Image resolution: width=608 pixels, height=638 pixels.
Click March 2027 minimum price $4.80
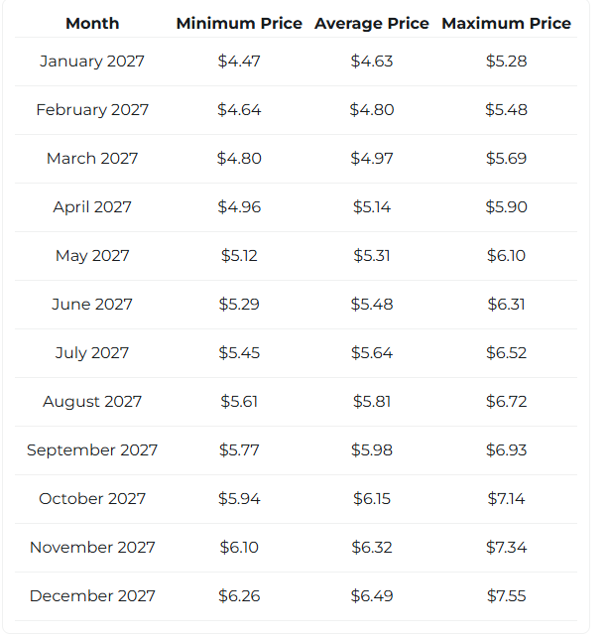[239, 159]
